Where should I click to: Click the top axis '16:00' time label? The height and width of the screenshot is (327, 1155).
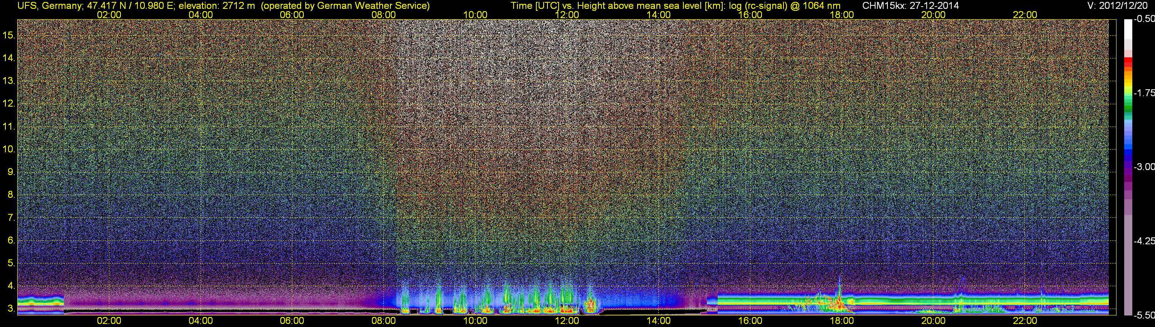[750, 15]
